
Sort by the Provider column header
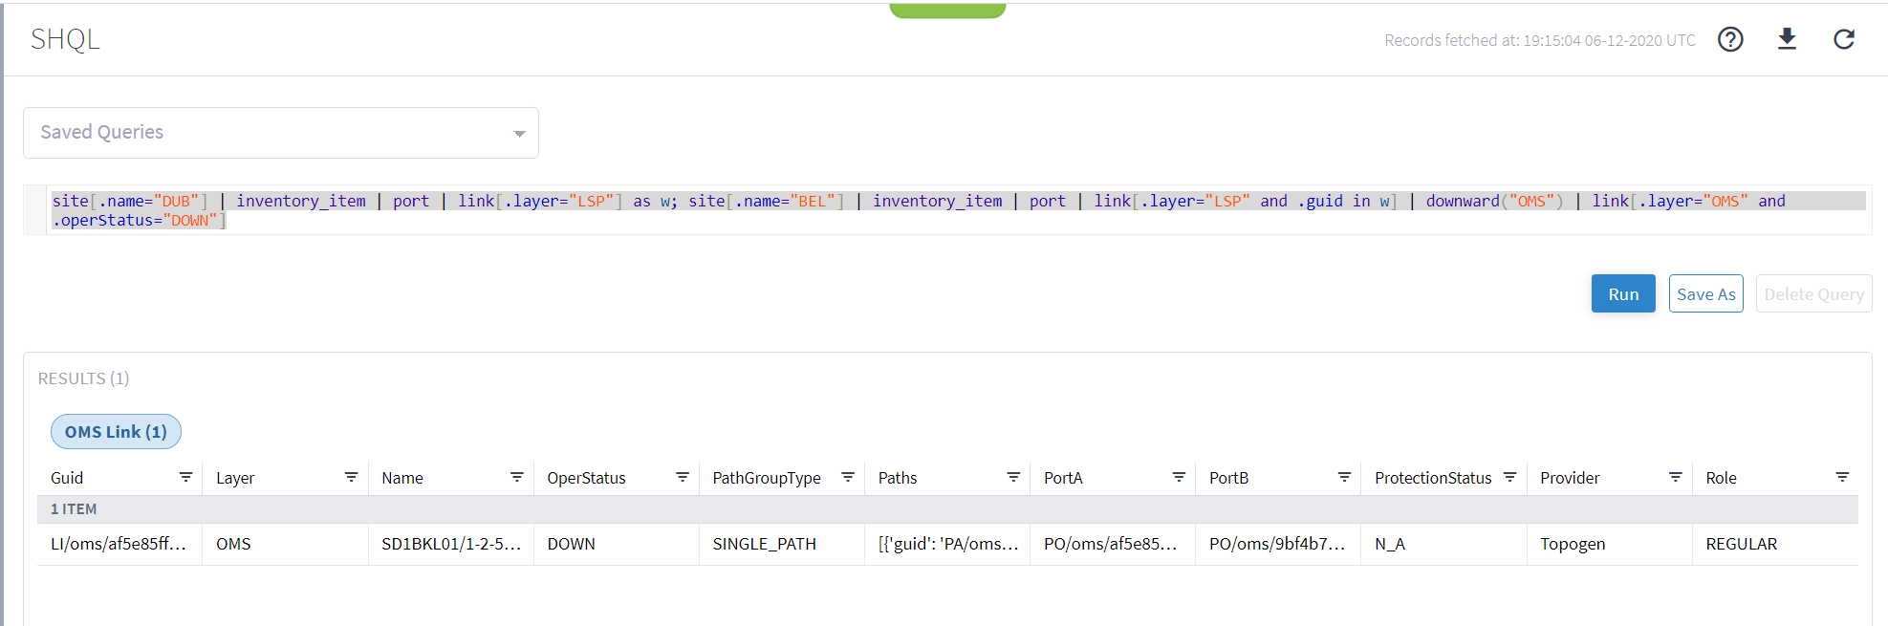click(1570, 478)
